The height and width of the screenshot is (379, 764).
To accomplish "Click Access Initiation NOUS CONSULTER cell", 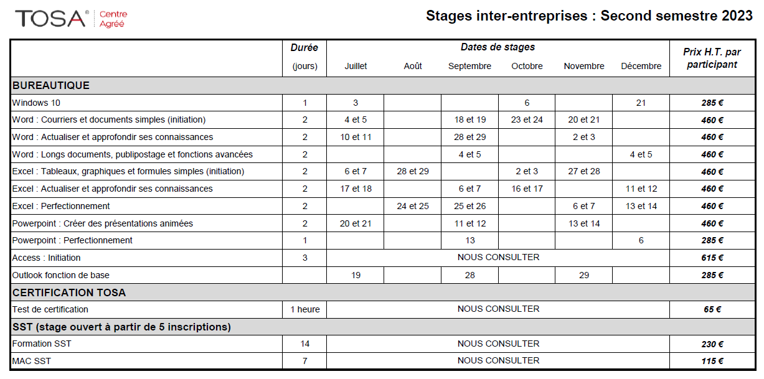I will click(x=498, y=258).
